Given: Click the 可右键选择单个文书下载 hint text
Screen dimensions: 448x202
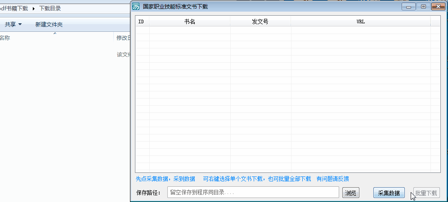Looking at the screenshot, I should [257, 179].
